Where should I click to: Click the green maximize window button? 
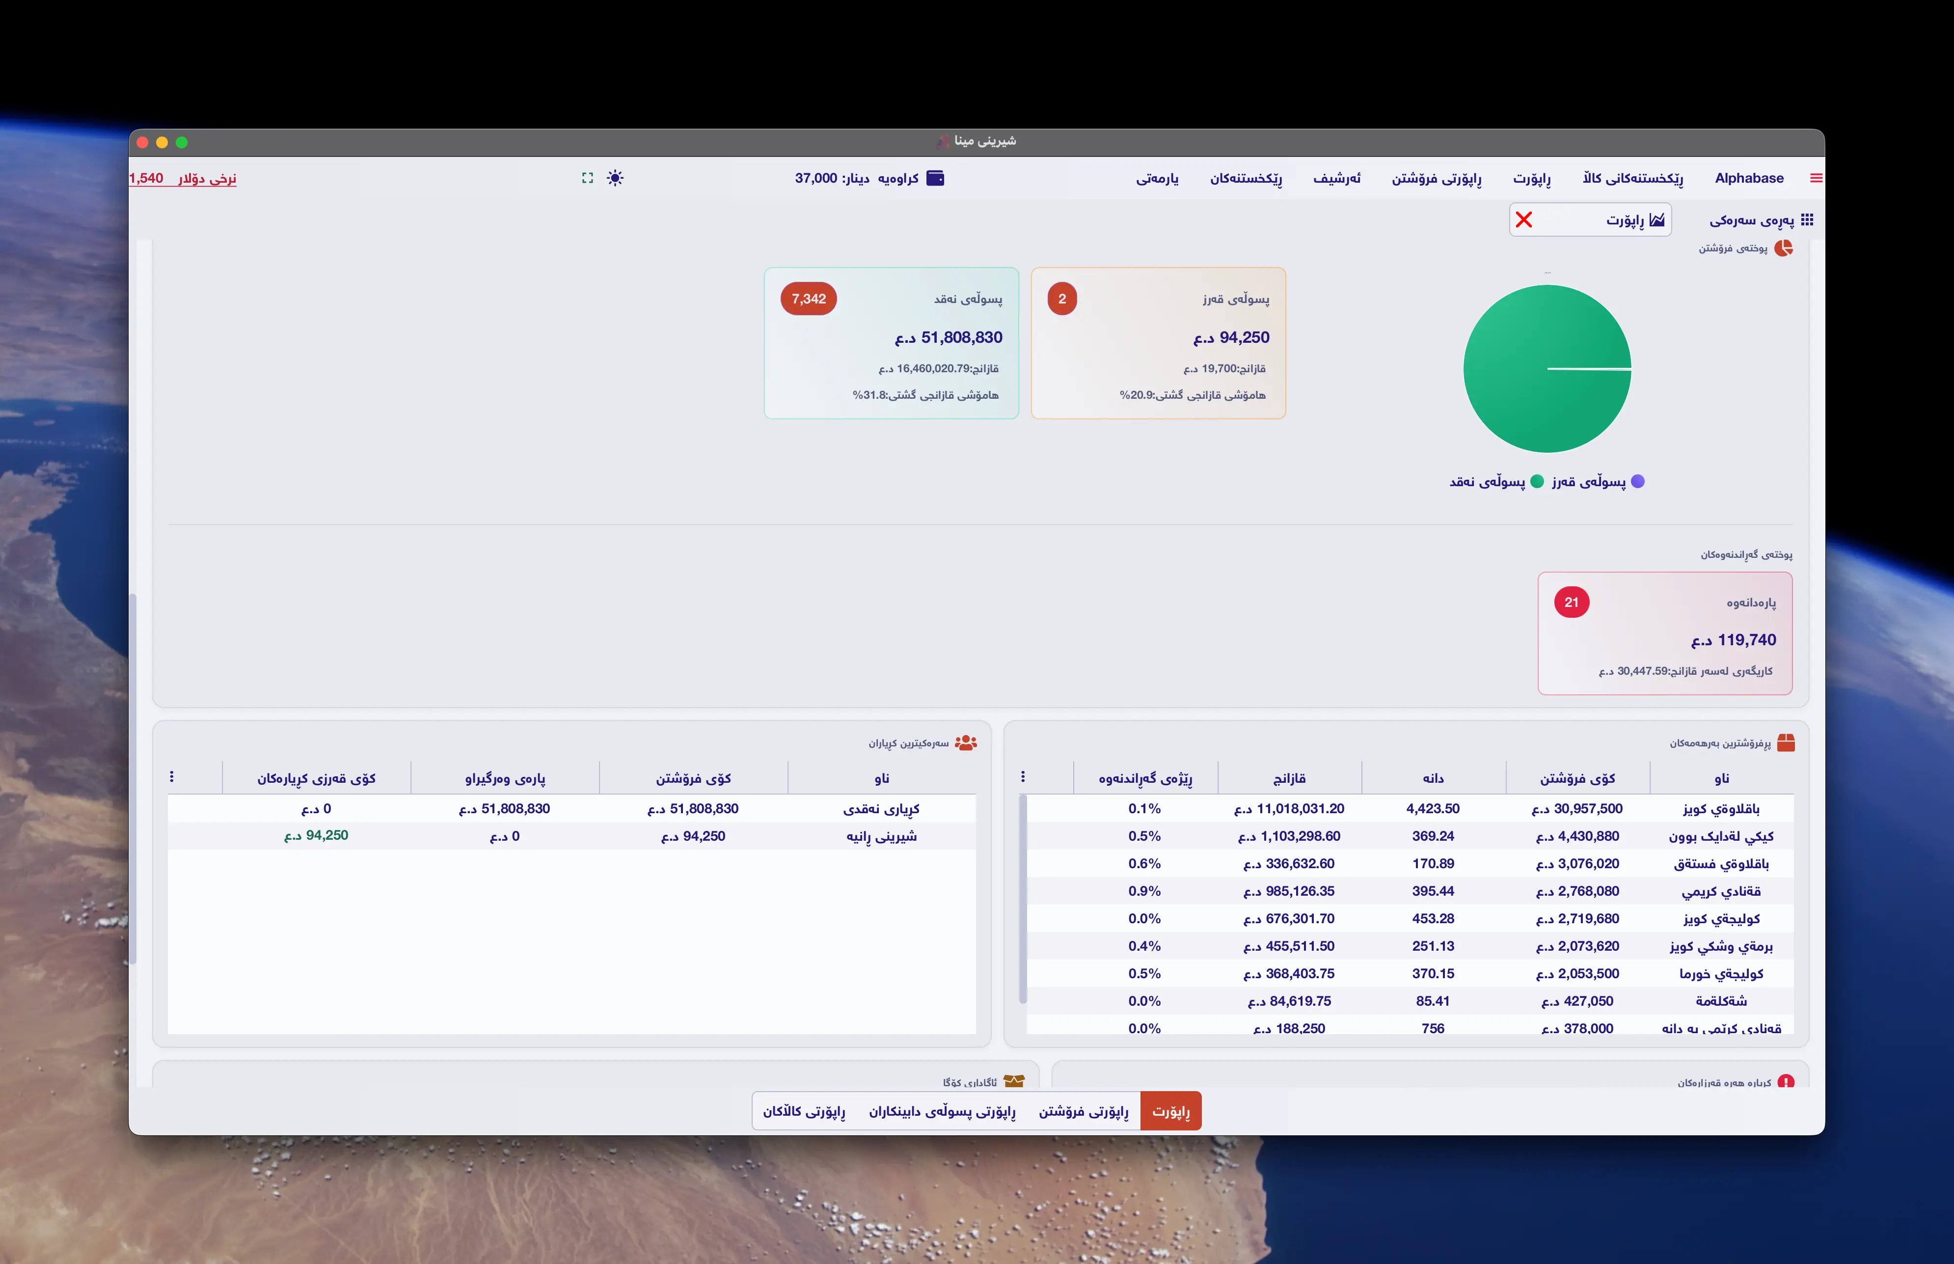[181, 142]
